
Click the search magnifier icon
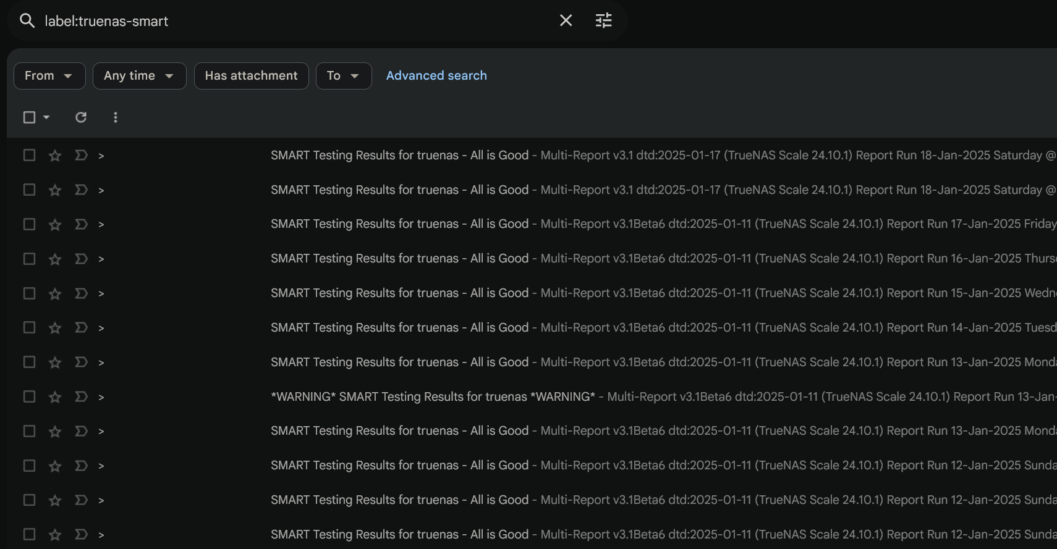pos(27,21)
